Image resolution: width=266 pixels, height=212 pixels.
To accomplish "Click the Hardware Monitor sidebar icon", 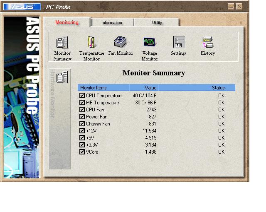I will [62, 77].
